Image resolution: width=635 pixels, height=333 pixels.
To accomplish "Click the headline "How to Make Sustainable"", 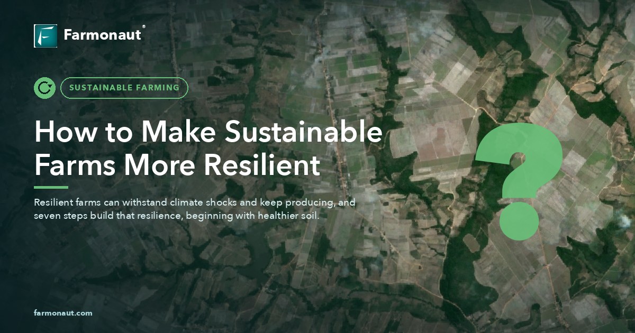I will point(208,132).
